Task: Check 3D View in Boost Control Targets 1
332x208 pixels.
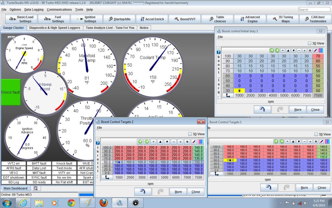Action: tap(316, 134)
